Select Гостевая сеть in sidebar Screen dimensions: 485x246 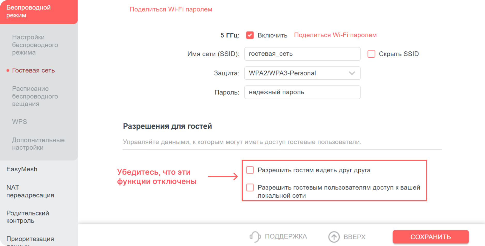pyautogui.click(x=33, y=70)
